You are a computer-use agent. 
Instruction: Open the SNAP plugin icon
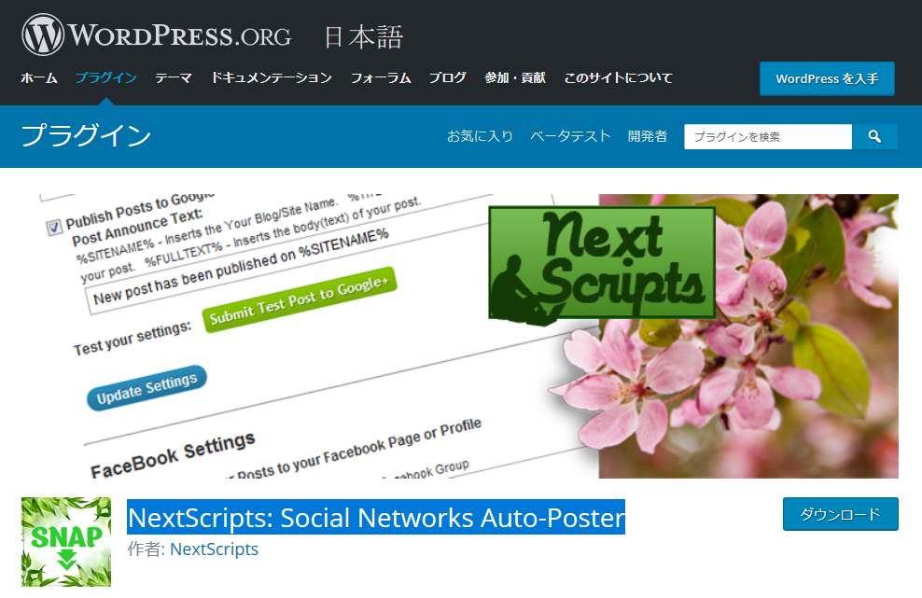coord(66,541)
